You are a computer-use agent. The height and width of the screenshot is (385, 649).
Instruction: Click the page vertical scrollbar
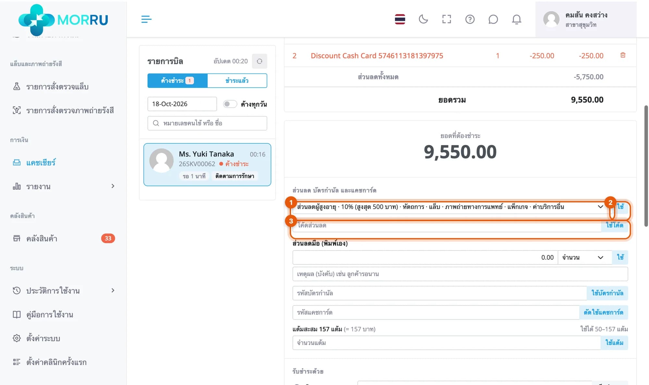(x=646, y=166)
